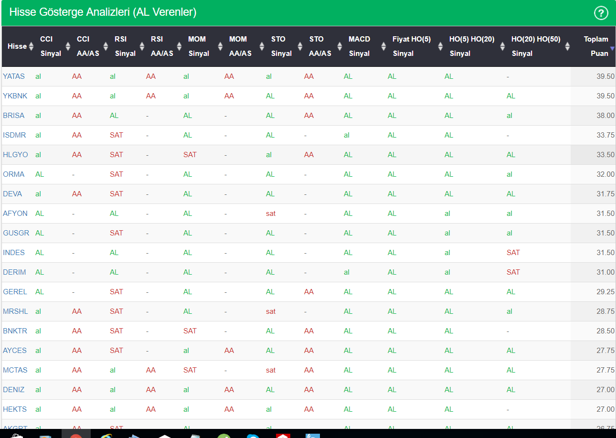Open the GEREL stock link

pos(15,292)
